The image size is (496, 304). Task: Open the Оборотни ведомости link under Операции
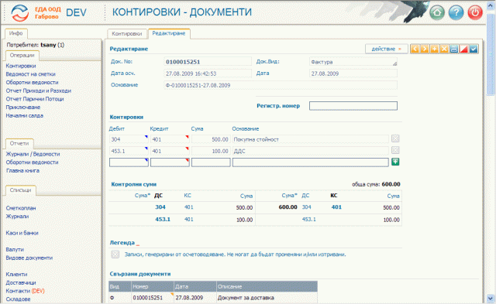tap(33, 83)
